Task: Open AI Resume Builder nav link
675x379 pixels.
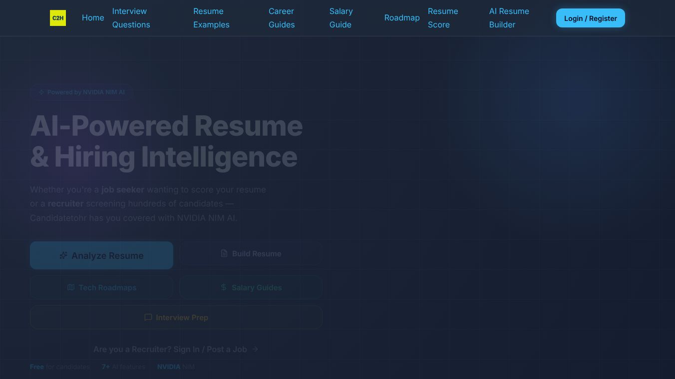Action: pos(509,18)
